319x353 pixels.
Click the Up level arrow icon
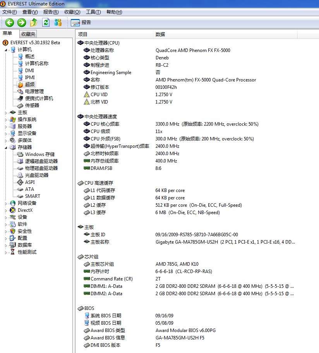coord(34,22)
